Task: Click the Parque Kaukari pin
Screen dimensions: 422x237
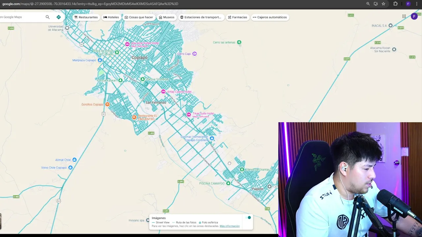Action: pyautogui.click(x=120, y=80)
